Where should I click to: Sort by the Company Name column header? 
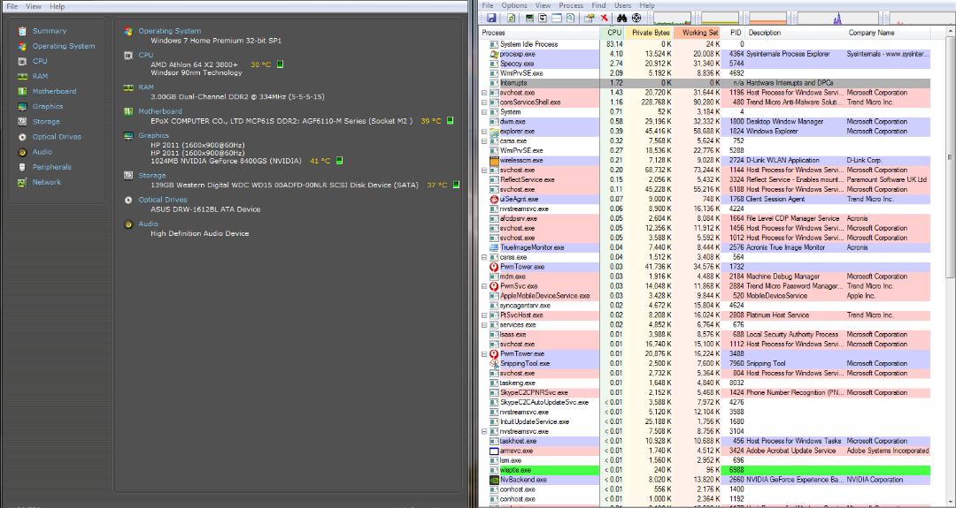coord(889,33)
